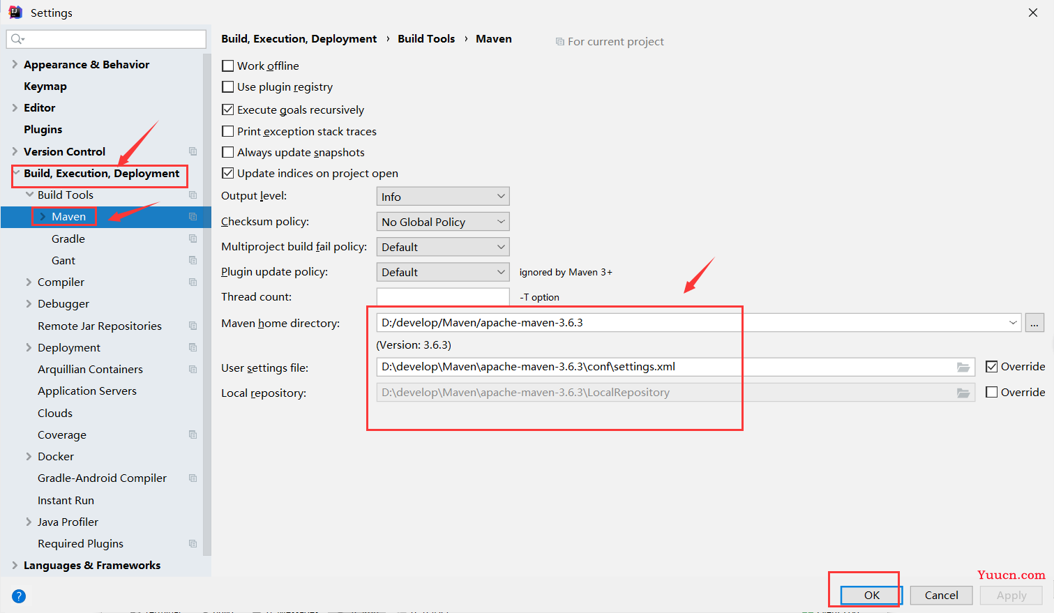Click project-level icon beside Build Tools
Image resolution: width=1054 pixels, height=613 pixels.
[x=193, y=195]
